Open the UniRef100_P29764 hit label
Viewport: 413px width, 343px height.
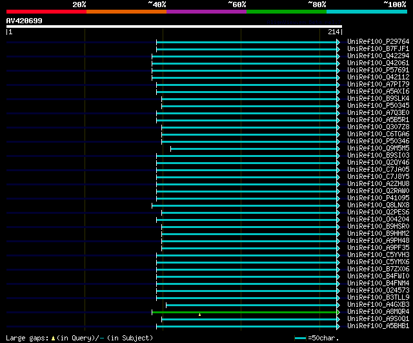(x=378, y=41)
